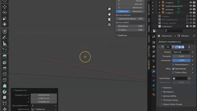197x111 pixels.
Task: Select the Transform tool
Action: coord(5,24)
